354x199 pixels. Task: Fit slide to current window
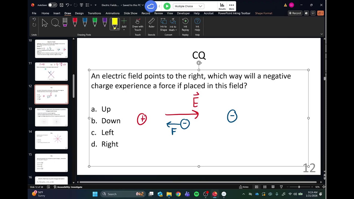coord(324,187)
